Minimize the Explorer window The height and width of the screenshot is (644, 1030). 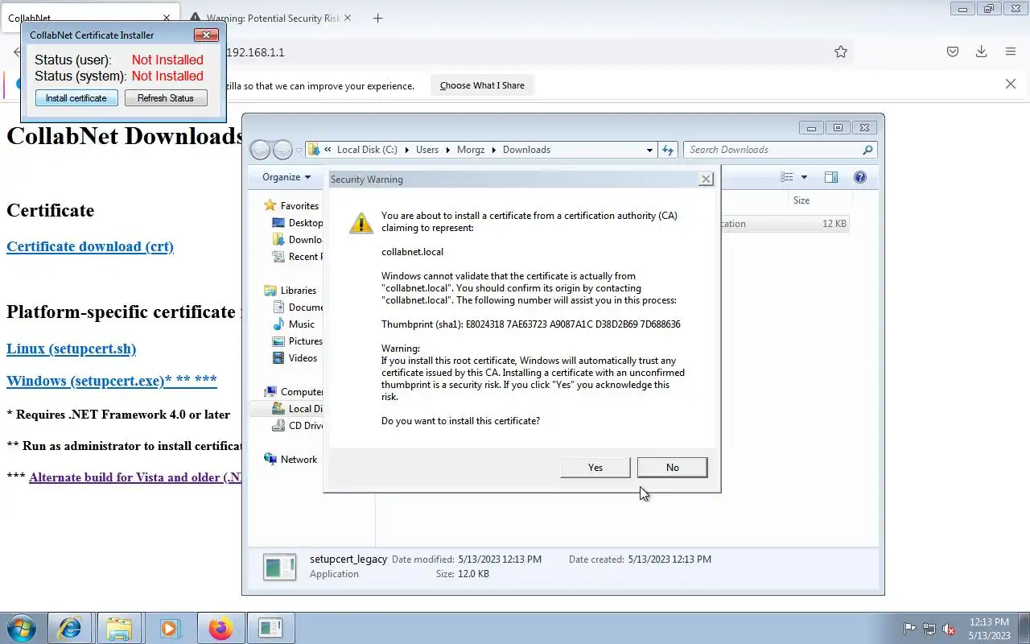tap(811, 127)
